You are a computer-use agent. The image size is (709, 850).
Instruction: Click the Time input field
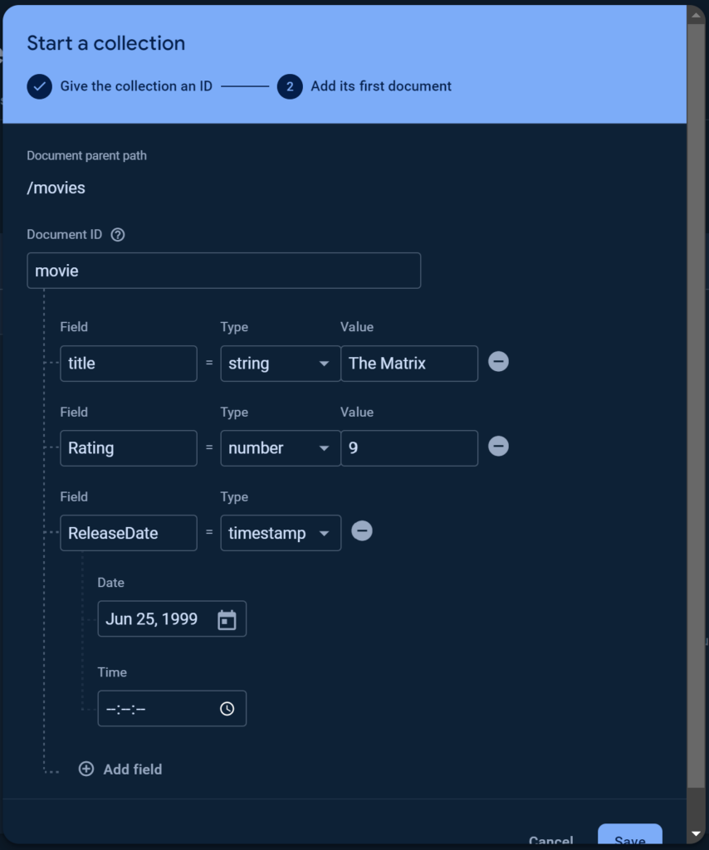158,709
